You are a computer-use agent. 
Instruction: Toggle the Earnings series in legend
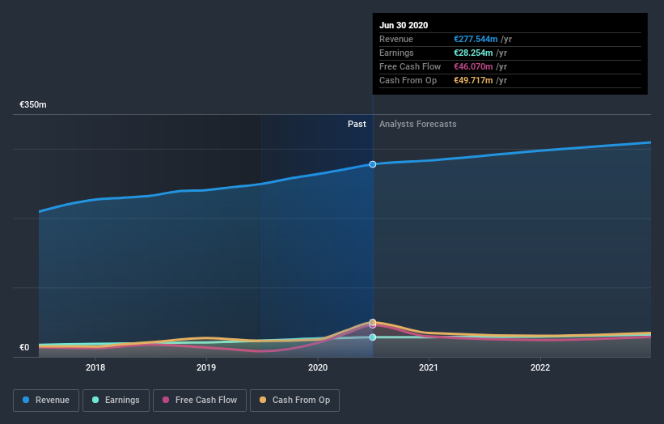click(x=116, y=401)
